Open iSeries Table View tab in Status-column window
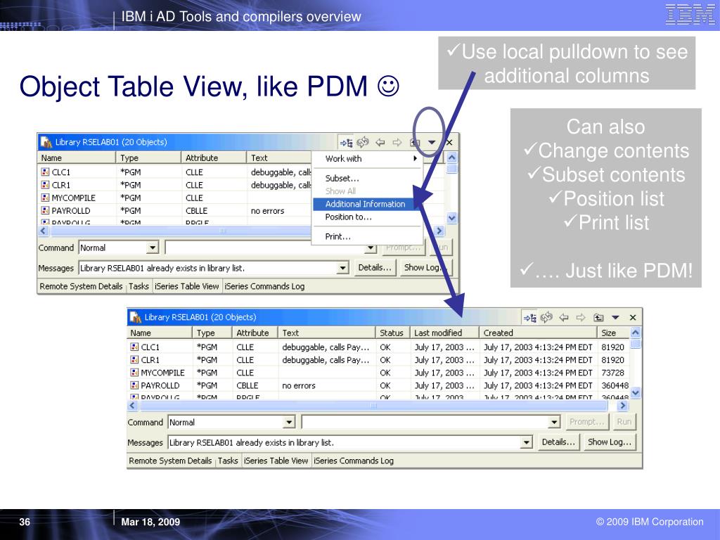The image size is (720, 540). click(276, 461)
